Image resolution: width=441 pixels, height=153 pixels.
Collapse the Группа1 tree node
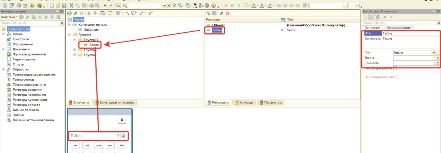coord(69,35)
